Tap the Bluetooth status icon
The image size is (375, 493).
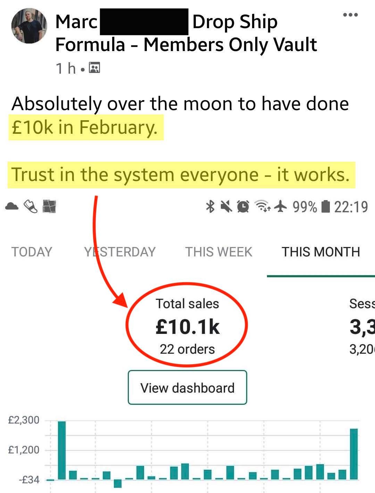(x=210, y=207)
